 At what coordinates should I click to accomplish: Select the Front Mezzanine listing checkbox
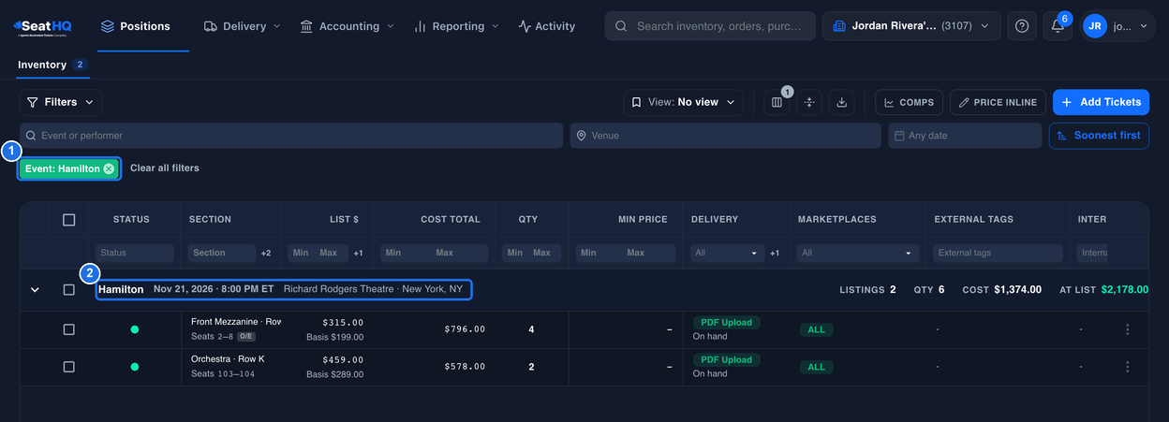click(68, 329)
